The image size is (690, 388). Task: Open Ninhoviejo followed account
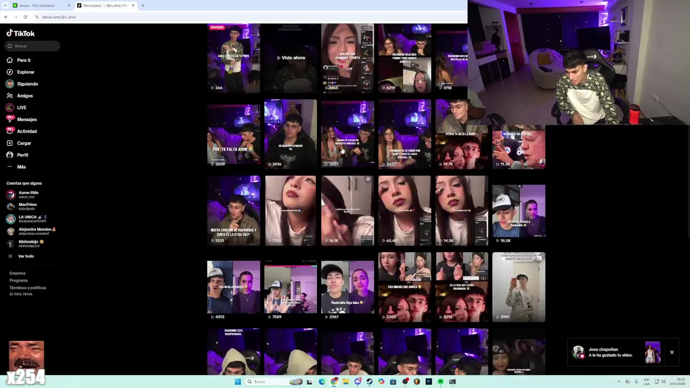tap(24, 244)
